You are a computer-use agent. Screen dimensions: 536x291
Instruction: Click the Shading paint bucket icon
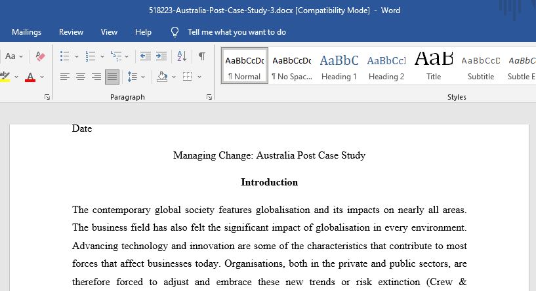(162, 77)
